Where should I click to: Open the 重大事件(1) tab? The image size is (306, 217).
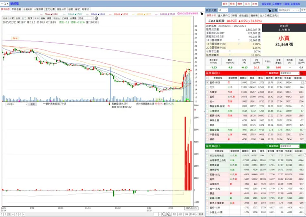click(x=224, y=15)
